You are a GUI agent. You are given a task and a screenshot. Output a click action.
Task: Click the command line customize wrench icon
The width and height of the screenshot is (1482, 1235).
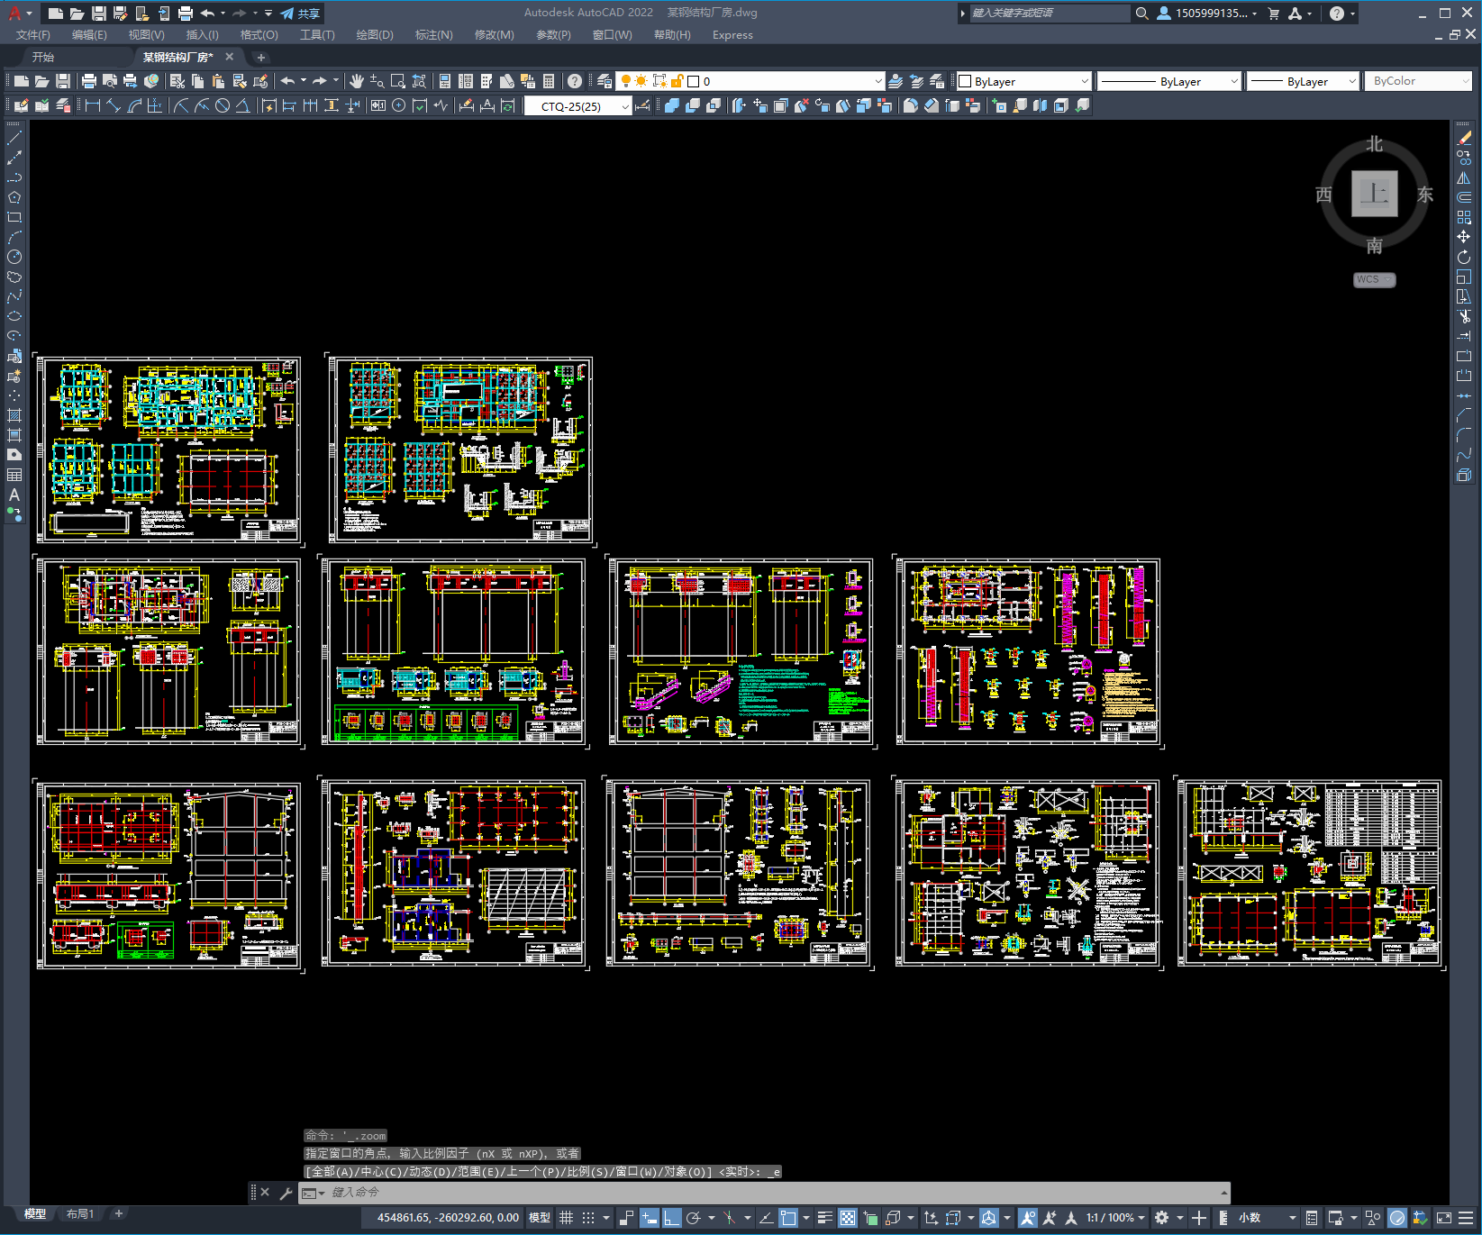point(286,1193)
